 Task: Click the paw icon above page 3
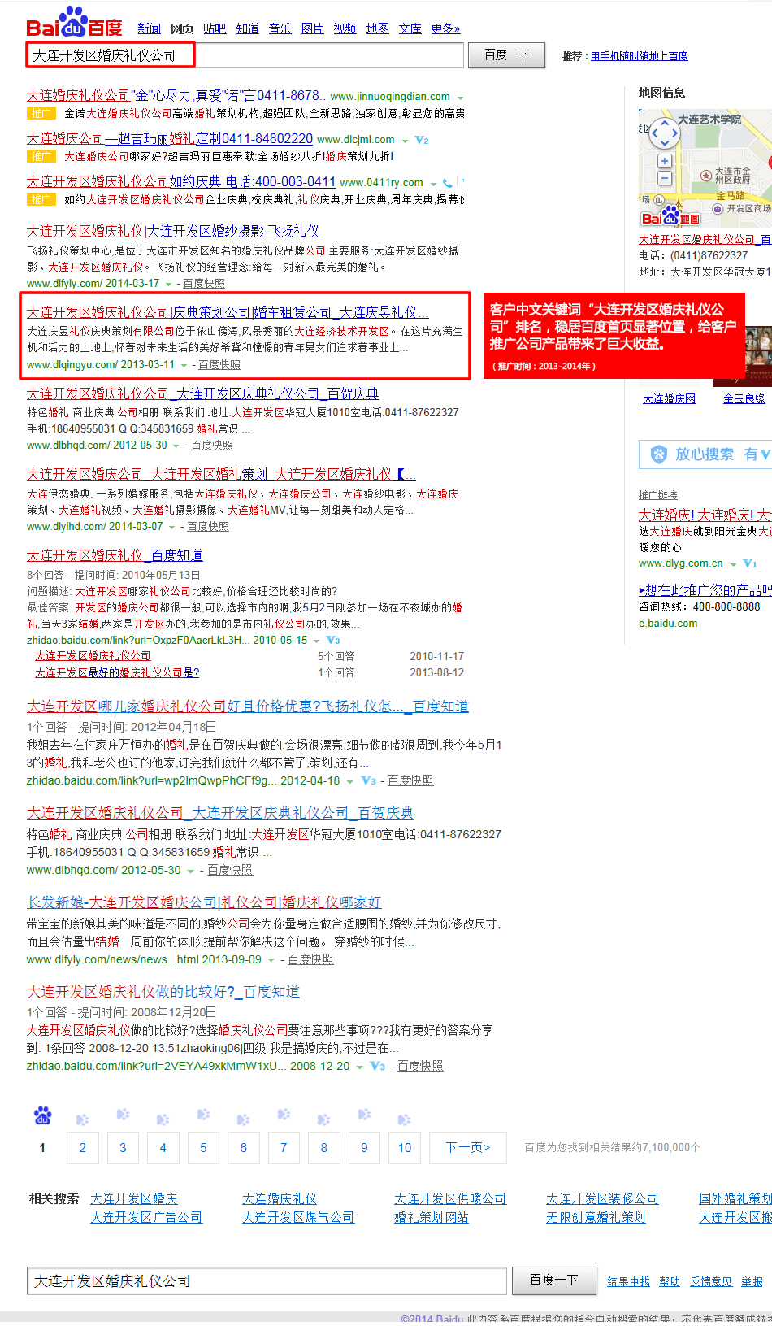(123, 1114)
